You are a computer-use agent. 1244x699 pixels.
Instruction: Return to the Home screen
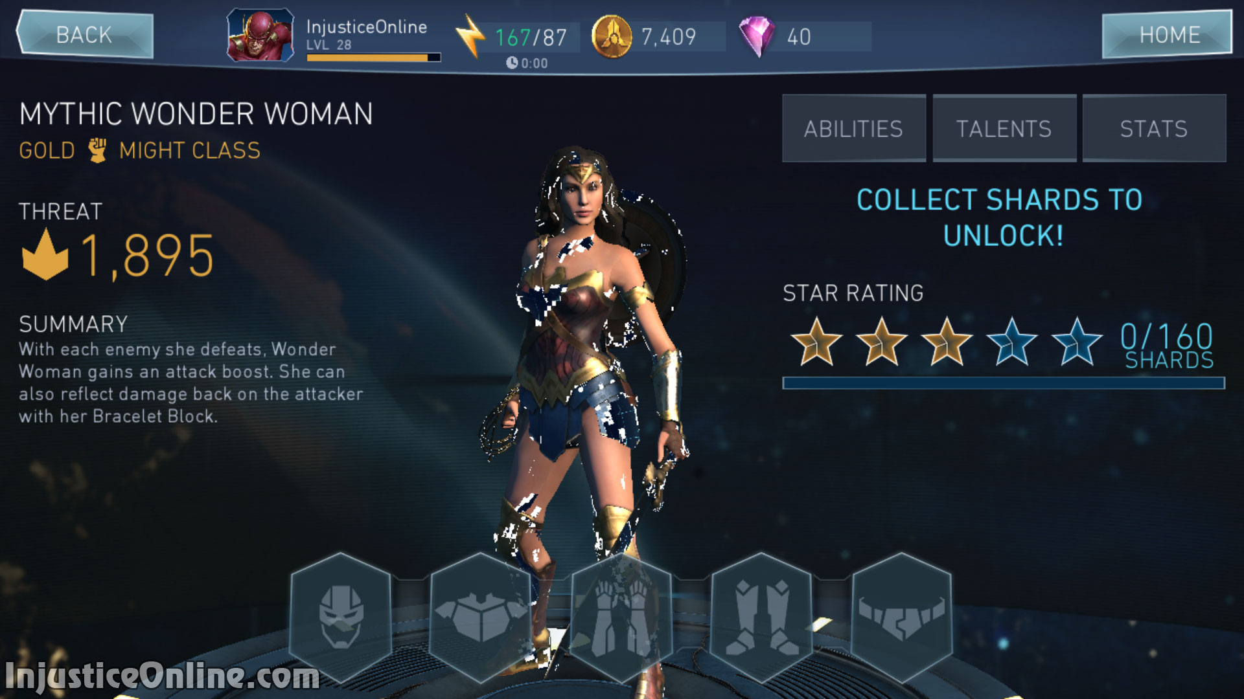[1167, 34]
